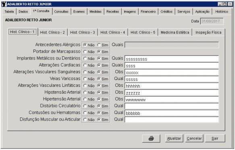Open the Imagens tab
This screenshot has height=150, width=235.
(x=130, y=12)
